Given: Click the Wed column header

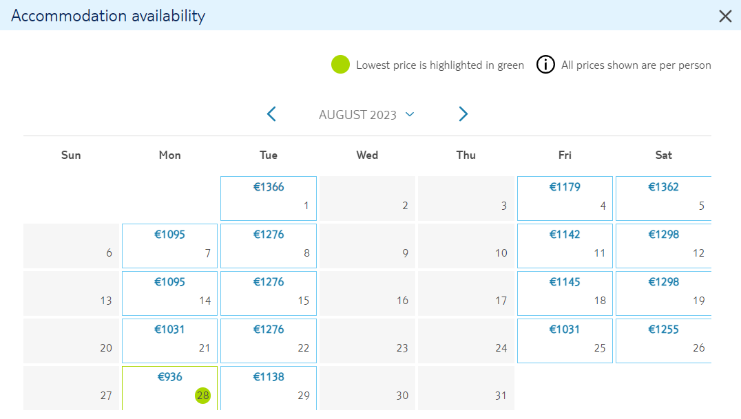Looking at the screenshot, I should click(x=367, y=155).
